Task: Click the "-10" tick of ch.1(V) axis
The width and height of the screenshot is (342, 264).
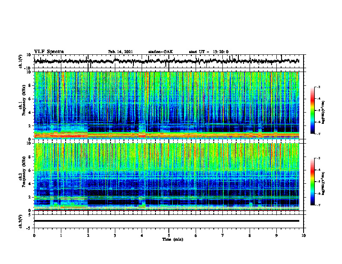Action: click(x=28, y=68)
